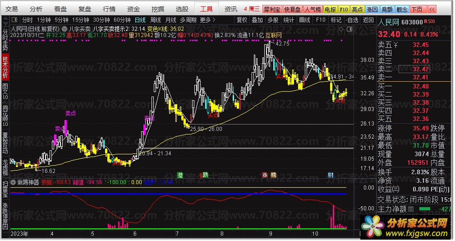Screen dimensions: 455x241
Task: Open the 交易 menu
Action: 12,9
